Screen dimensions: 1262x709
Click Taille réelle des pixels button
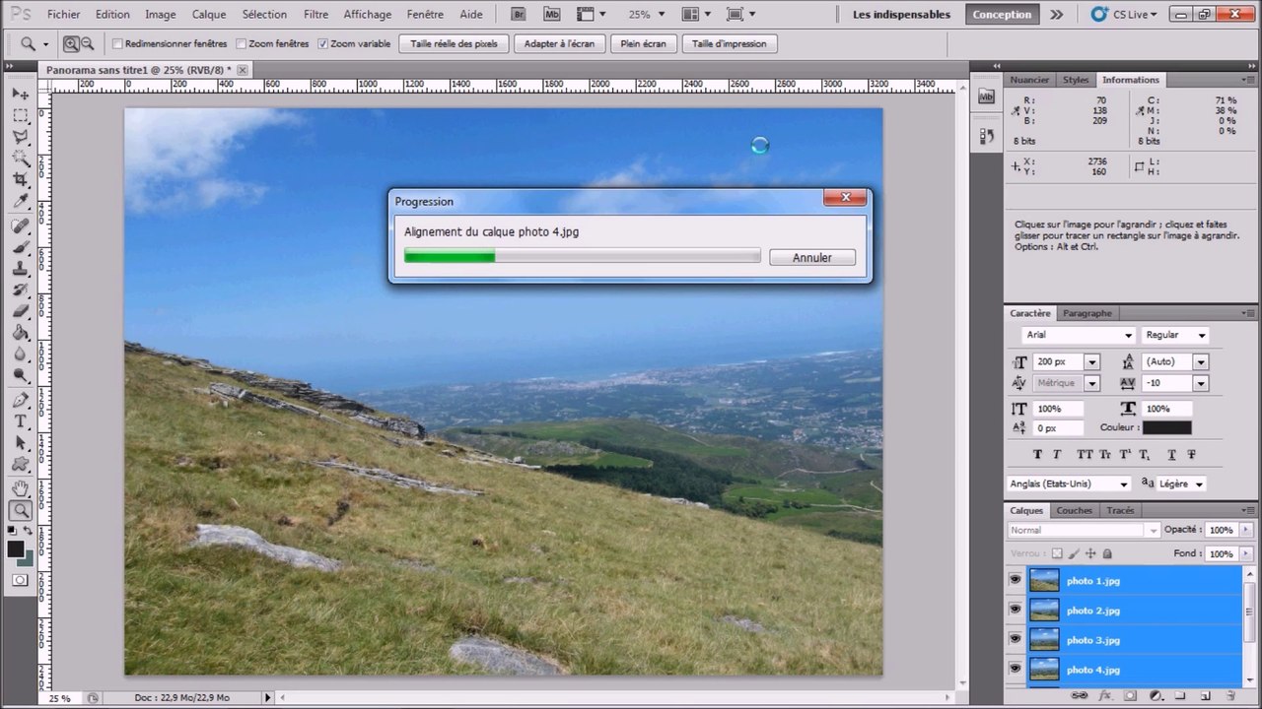pos(455,44)
